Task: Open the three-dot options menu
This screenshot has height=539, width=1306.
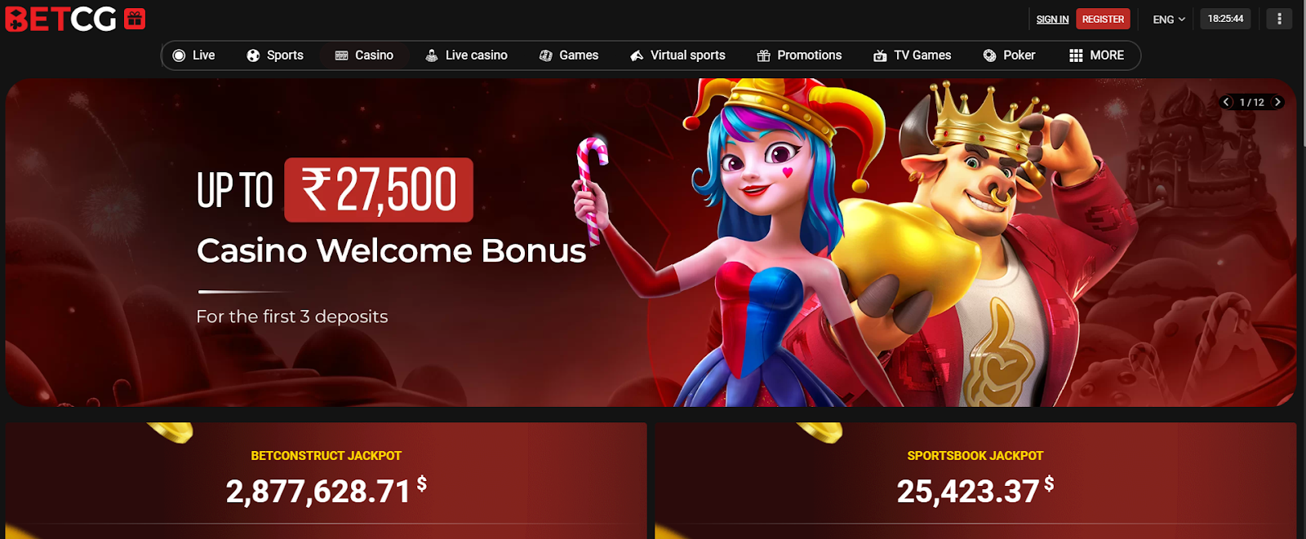Action: click(1279, 19)
